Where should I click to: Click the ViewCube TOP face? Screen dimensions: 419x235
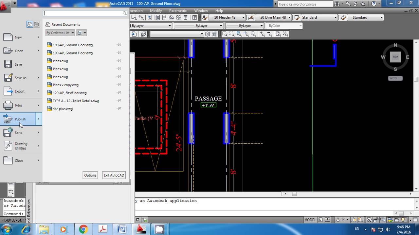click(395, 57)
